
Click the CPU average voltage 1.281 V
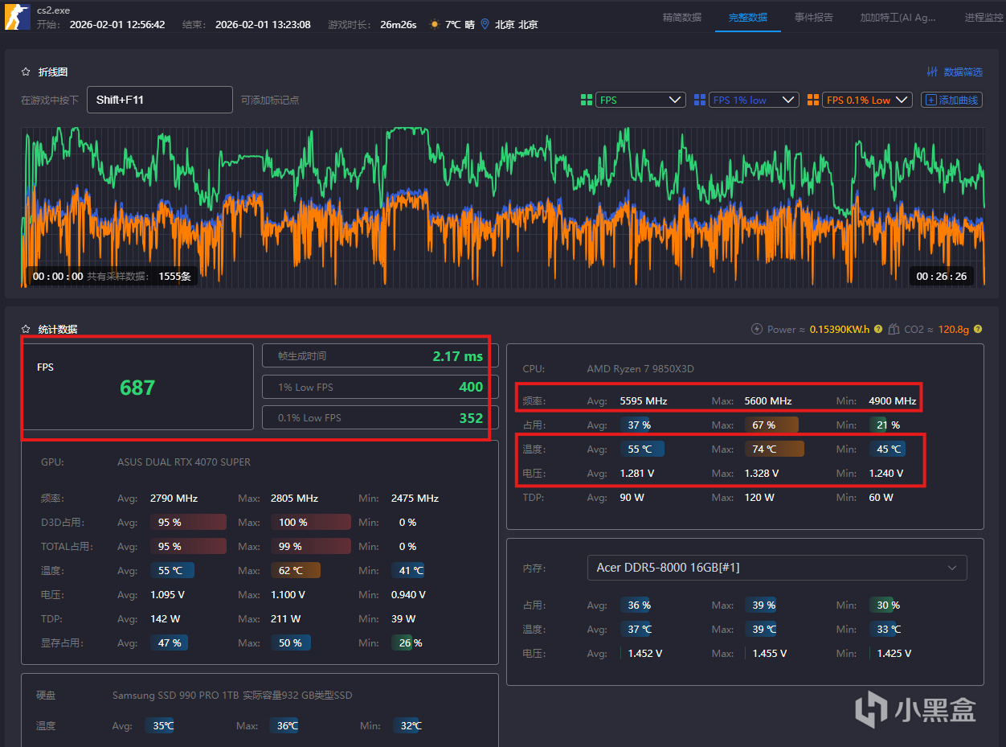point(637,473)
